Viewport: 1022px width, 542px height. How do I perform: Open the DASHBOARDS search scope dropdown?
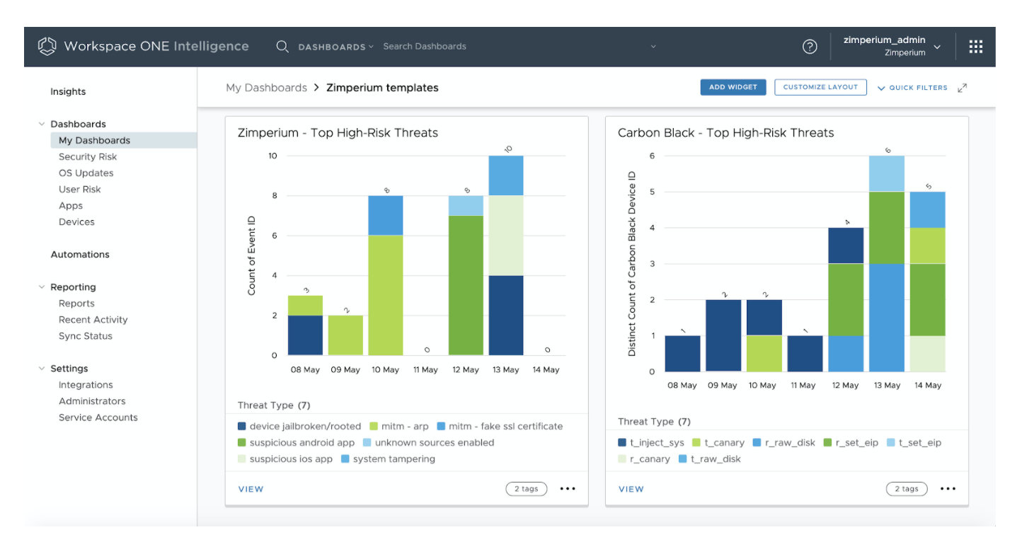coord(335,47)
